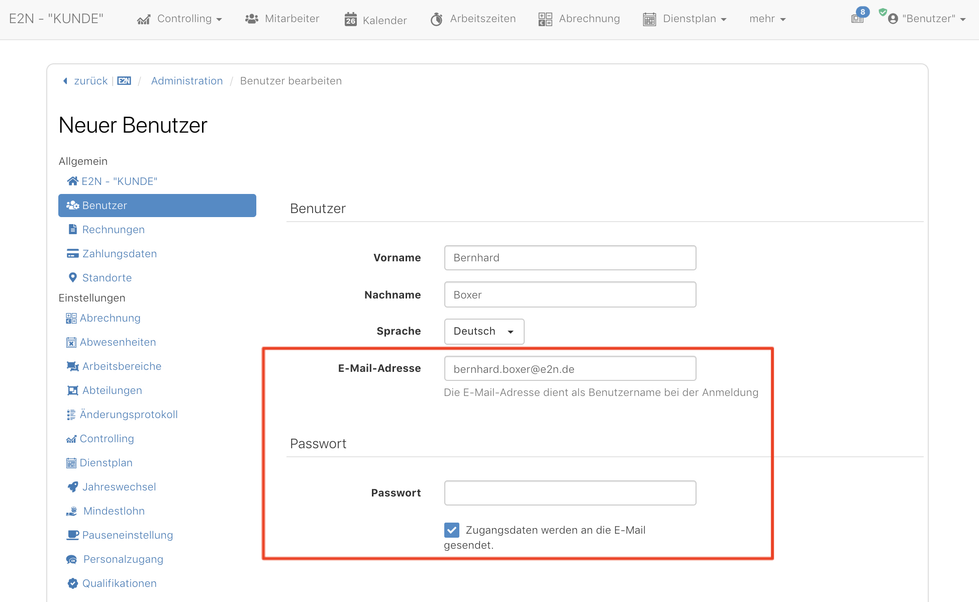
Task: Click the Standorte map pin icon
Action: coord(73,277)
